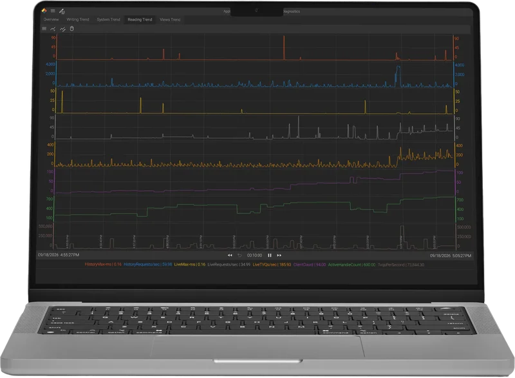The width and height of the screenshot is (515, 378).
Task: Click the start time 09/18/2026 4:55:27 PM
Action: point(59,255)
